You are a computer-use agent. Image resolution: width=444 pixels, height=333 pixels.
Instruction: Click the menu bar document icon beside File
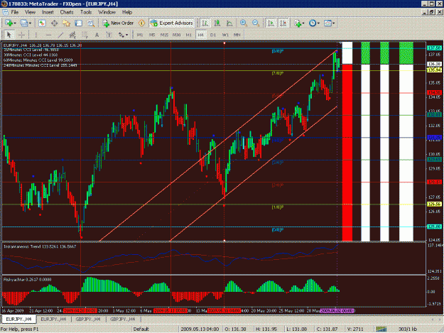5,12
